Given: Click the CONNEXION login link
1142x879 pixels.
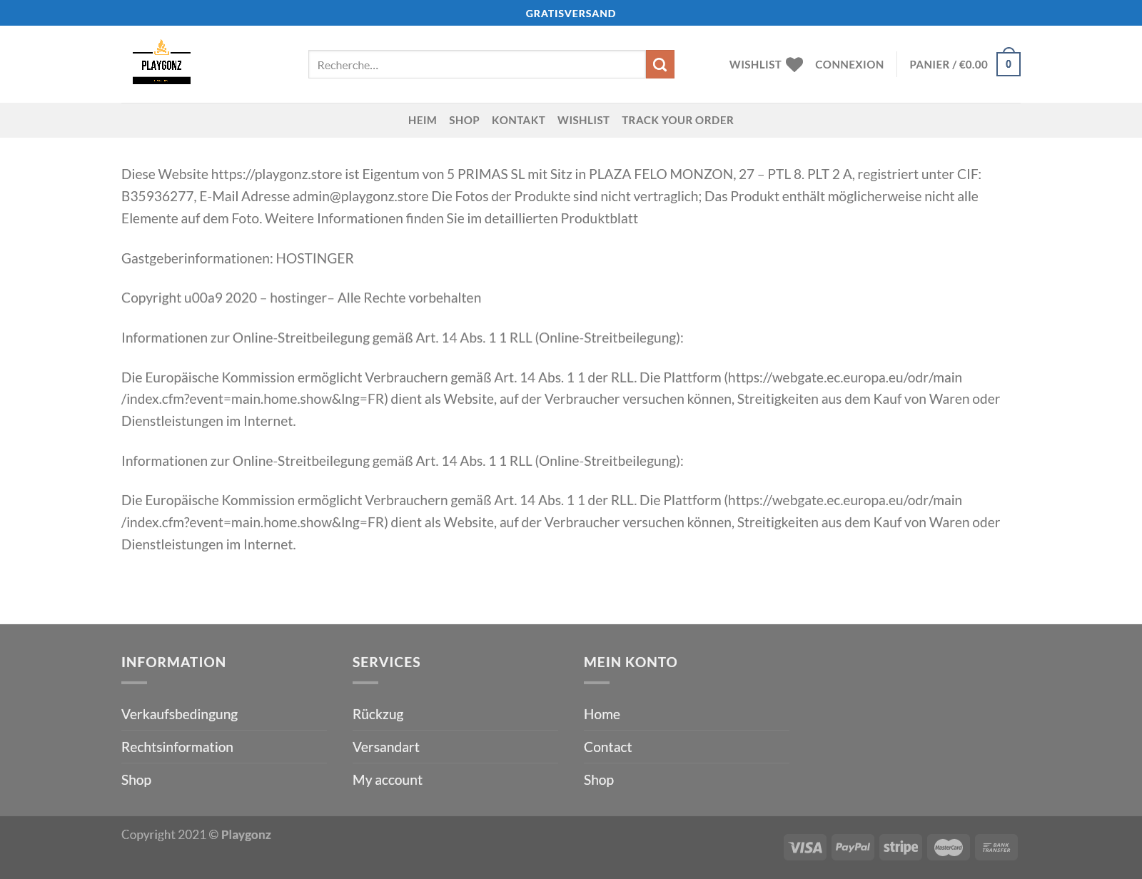Looking at the screenshot, I should [x=849, y=64].
